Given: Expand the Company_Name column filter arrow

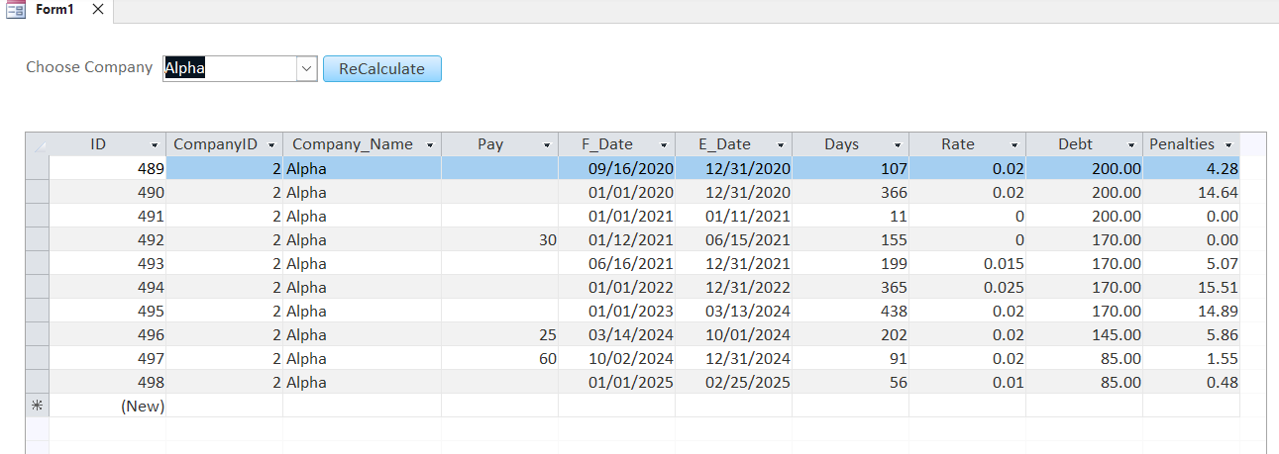Looking at the screenshot, I should 430,145.
